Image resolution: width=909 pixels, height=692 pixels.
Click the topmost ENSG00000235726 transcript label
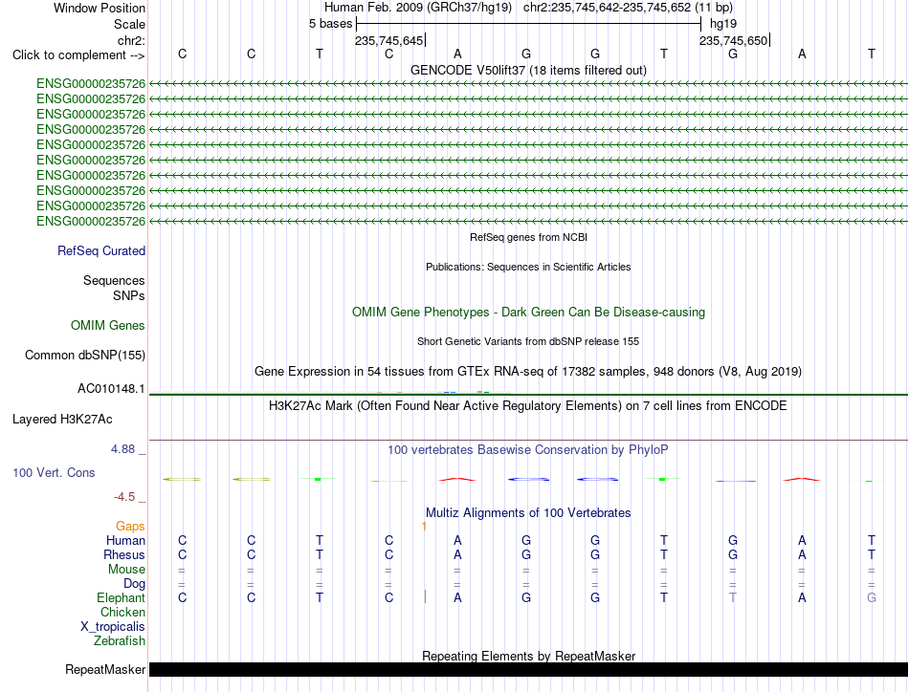pos(91,84)
